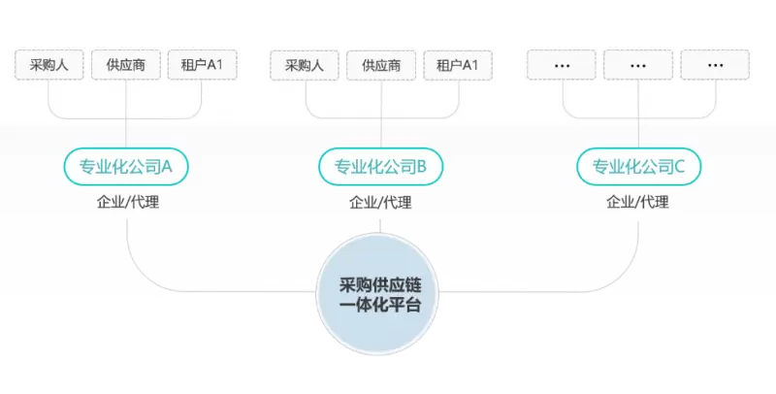Viewport: 776px width, 394px height.
Task: Select the 供应商 box above 专业化公司A
Action: pyautogui.click(x=126, y=64)
